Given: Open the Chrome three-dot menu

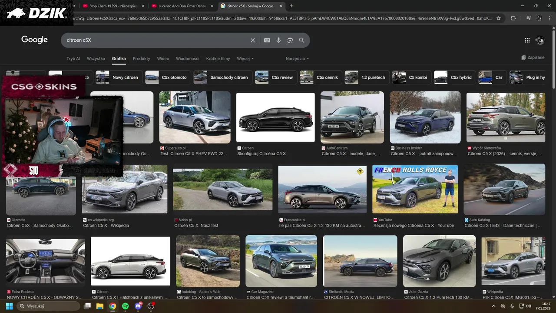Looking at the screenshot, I should pyautogui.click(x=550, y=18).
